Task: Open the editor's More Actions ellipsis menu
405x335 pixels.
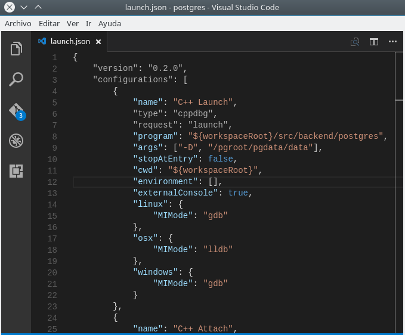Action: tap(392, 42)
